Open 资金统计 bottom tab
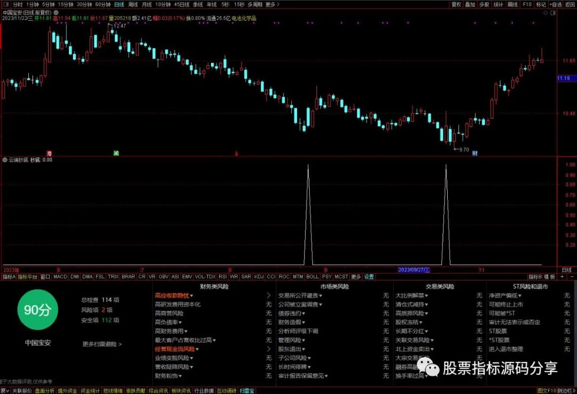The width and height of the screenshot is (577, 394). [x=90, y=391]
